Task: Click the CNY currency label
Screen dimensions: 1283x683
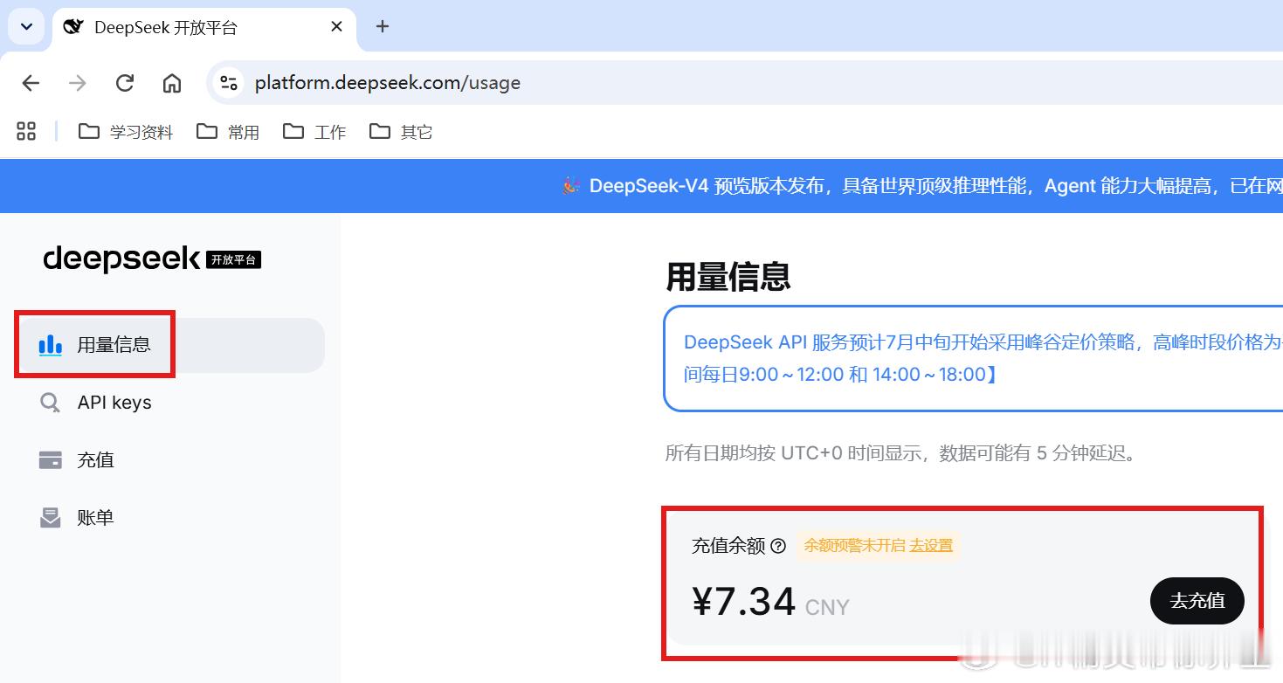Action: (827, 607)
